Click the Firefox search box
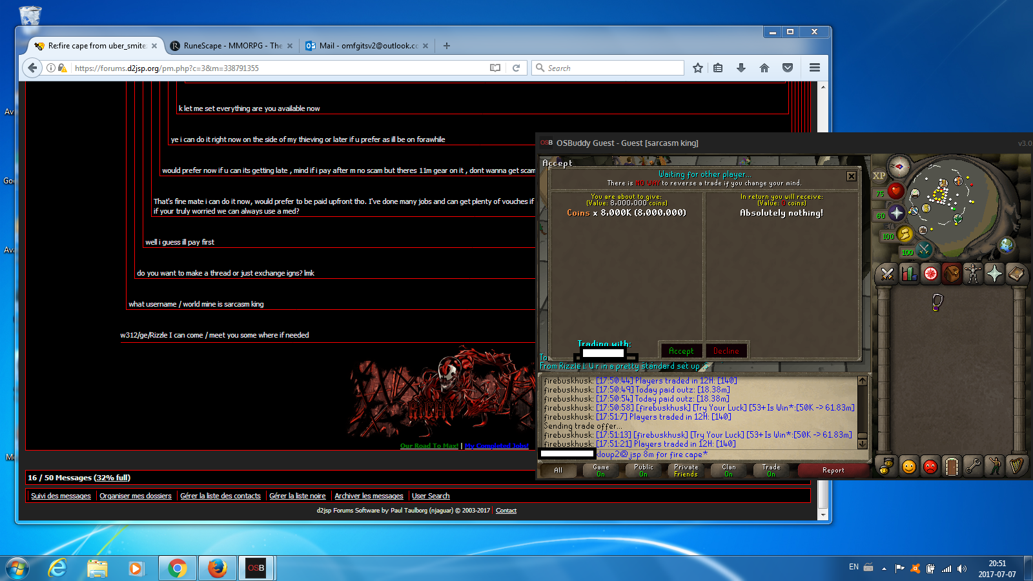 (608, 68)
